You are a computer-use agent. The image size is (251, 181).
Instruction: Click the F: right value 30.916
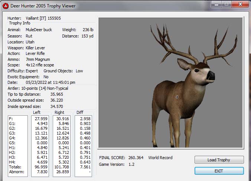(63, 119)
